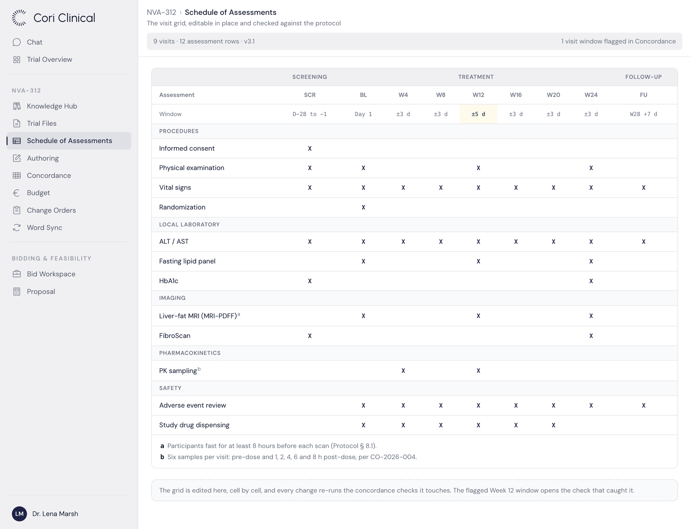Click the Trial Files document icon
691x529 pixels.
[17, 123]
